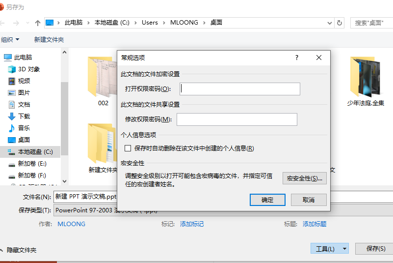Click the 修改权限密码 input field
Image resolution: width=393 pixels, height=263 pixels.
click(237, 119)
